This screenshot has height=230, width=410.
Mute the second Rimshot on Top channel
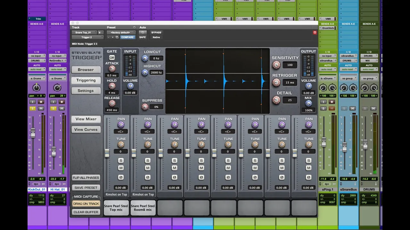click(x=148, y=168)
